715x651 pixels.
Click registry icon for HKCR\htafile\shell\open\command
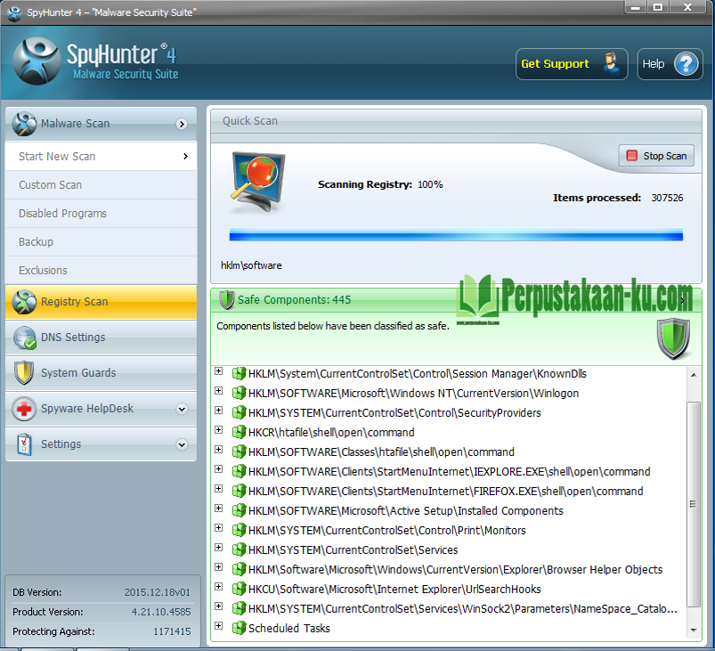tap(239, 433)
